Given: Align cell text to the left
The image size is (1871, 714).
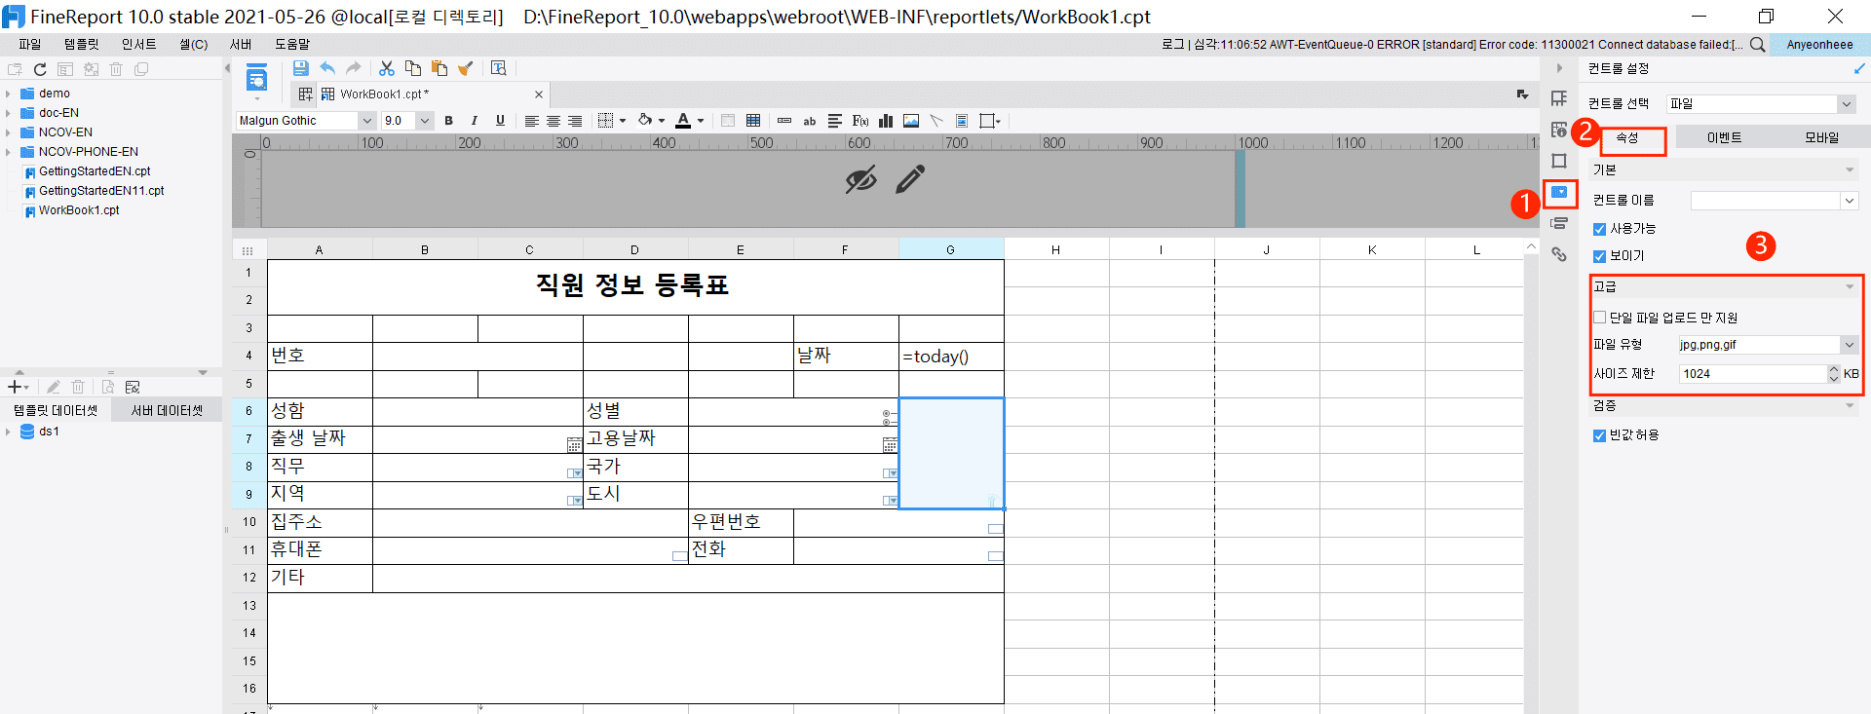Looking at the screenshot, I should tap(531, 121).
